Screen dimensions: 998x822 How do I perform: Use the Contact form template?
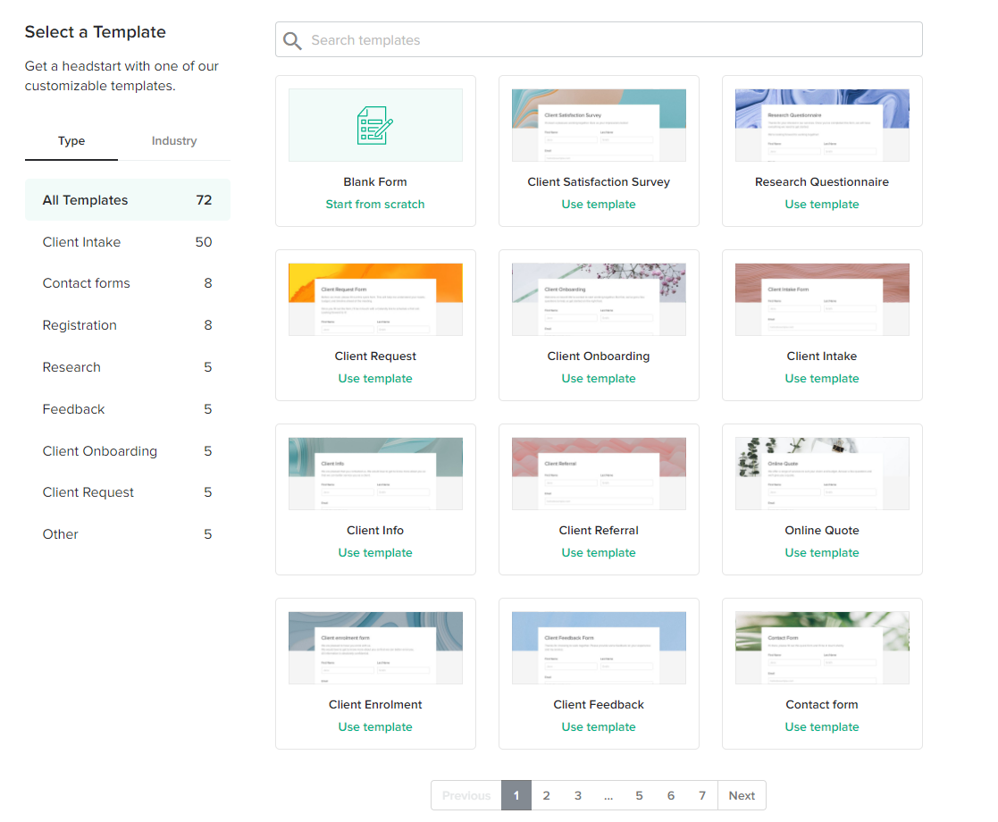(822, 727)
